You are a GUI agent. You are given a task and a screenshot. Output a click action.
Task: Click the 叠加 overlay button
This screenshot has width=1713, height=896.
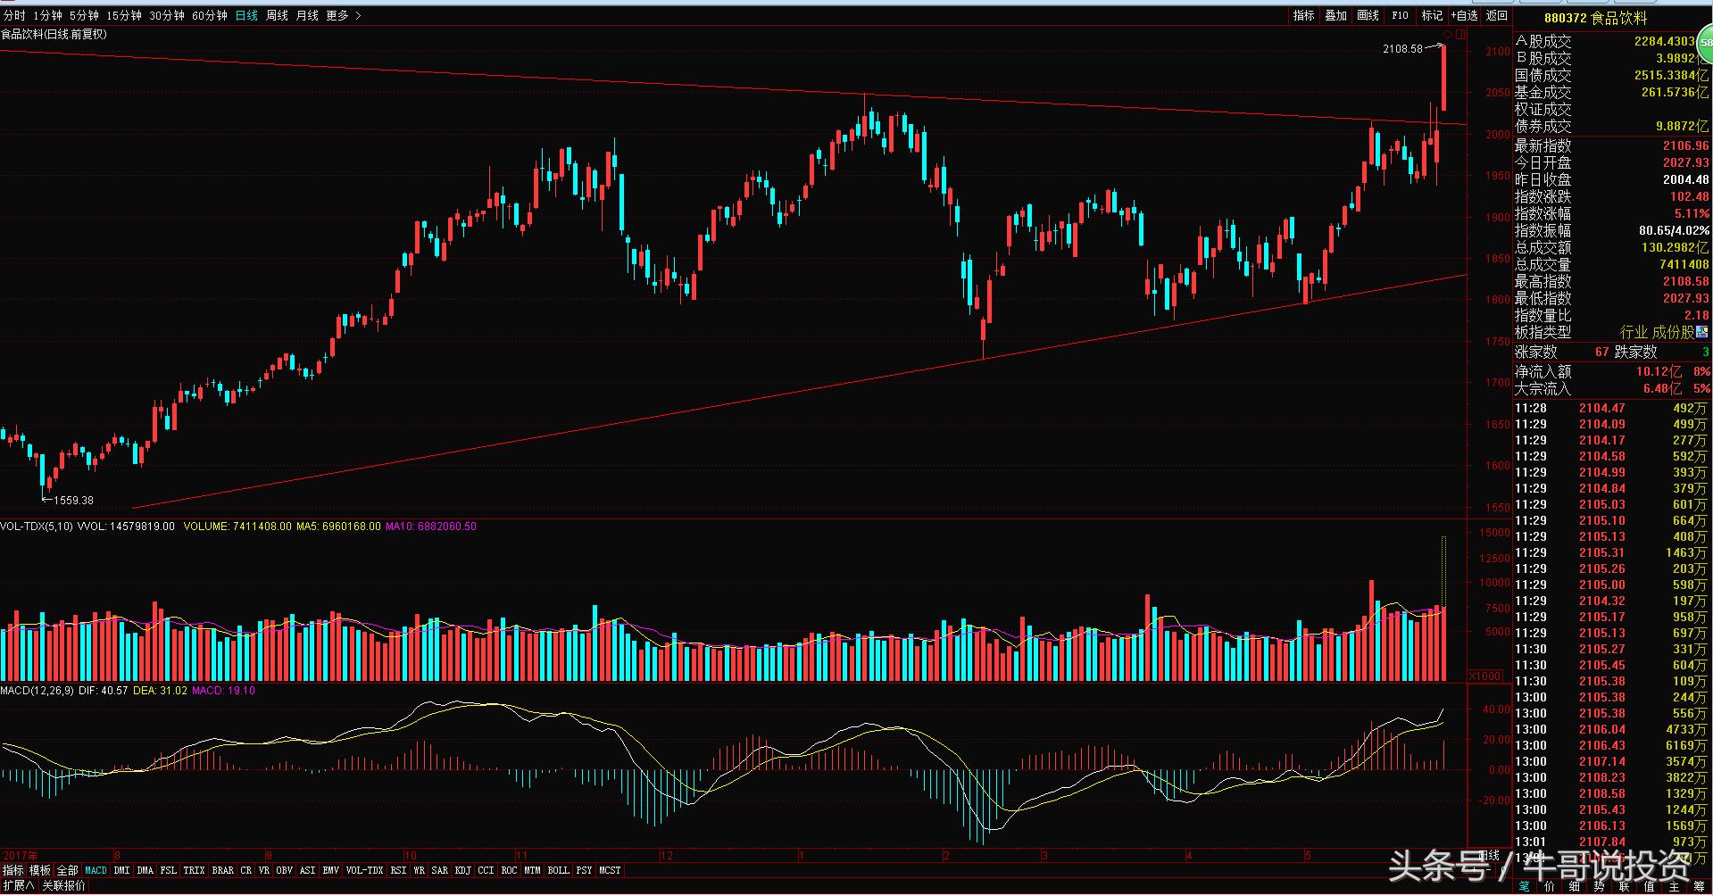(x=1335, y=15)
